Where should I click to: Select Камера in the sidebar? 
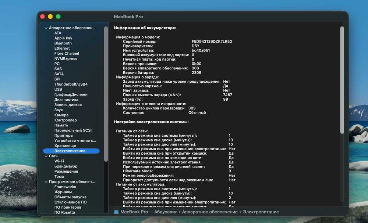[x=61, y=115]
